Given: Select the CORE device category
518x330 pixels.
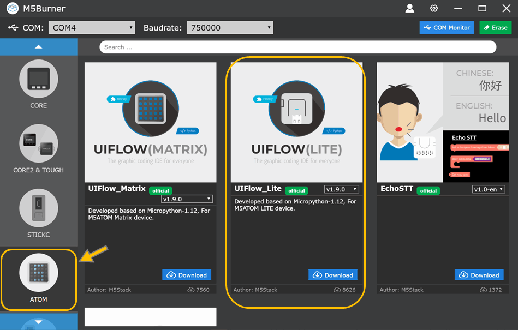Looking at the screenshot, I should click(39, 85).
